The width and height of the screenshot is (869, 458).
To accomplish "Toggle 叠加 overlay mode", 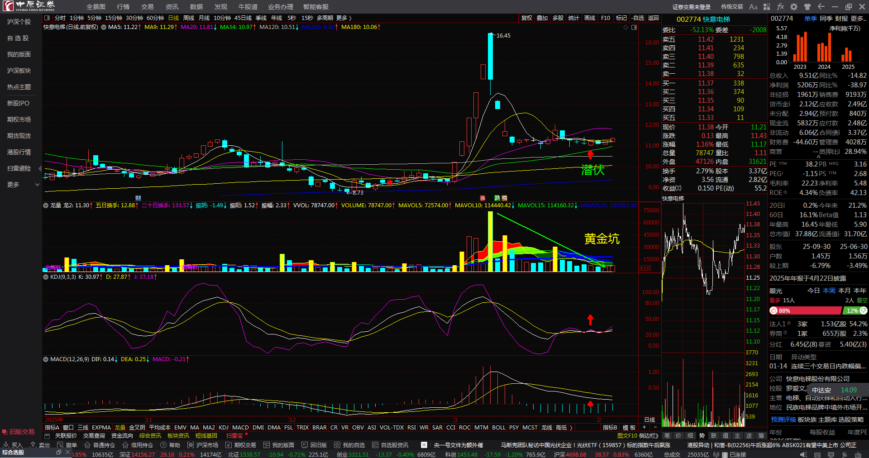I will 542,18.
